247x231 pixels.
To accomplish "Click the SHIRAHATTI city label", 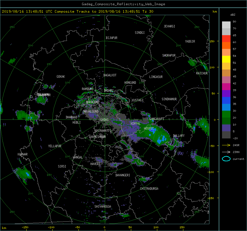I will pos(103,131).
